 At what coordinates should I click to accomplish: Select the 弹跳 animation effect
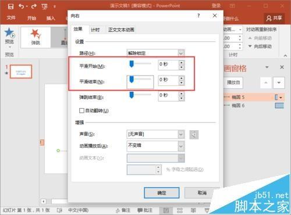coord(36,37)
